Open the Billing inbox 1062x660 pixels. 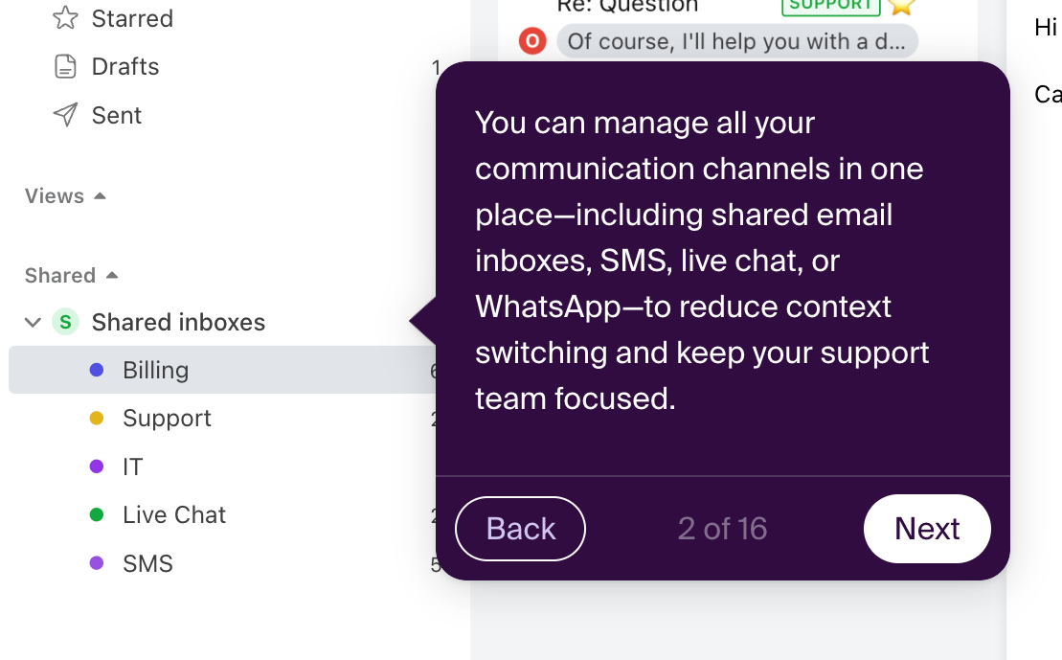(x=155, y=371)
